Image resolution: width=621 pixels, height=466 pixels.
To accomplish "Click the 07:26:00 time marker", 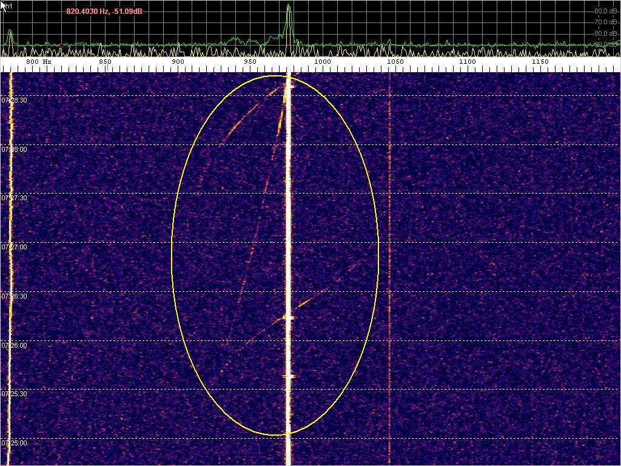I will pyautogui.click(x=14, y=345).
